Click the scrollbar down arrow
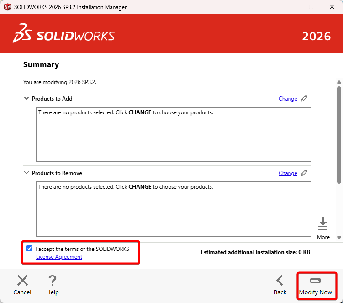 click(x=339, y=238)
